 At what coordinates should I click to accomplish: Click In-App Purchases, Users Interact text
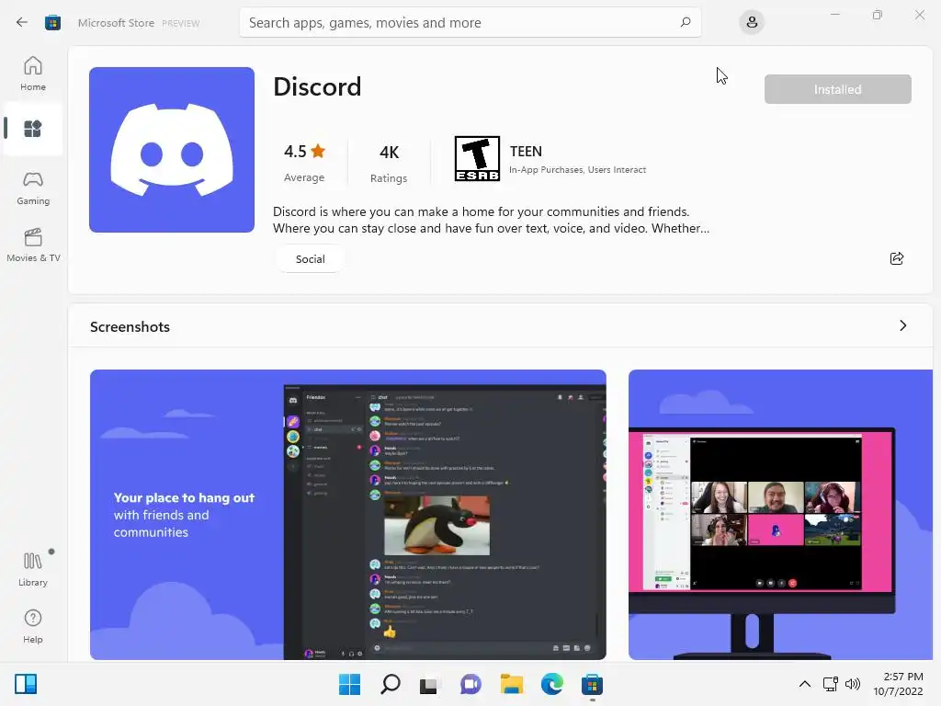point(577,170)
